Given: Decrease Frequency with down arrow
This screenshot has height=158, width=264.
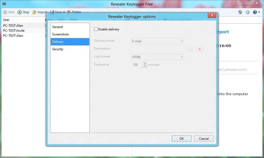Looking at the screenshot, I should click(x=145, y=66).
